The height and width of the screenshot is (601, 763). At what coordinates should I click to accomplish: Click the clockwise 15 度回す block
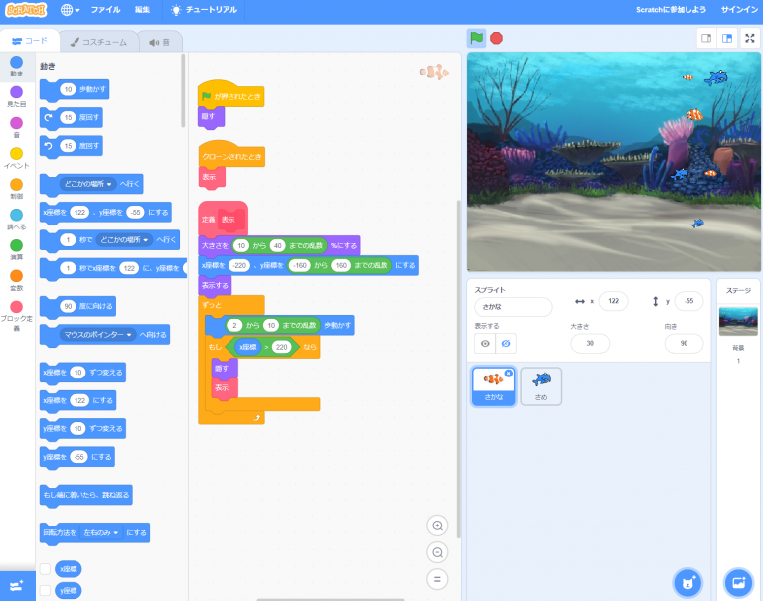click(x=72, y=118)
